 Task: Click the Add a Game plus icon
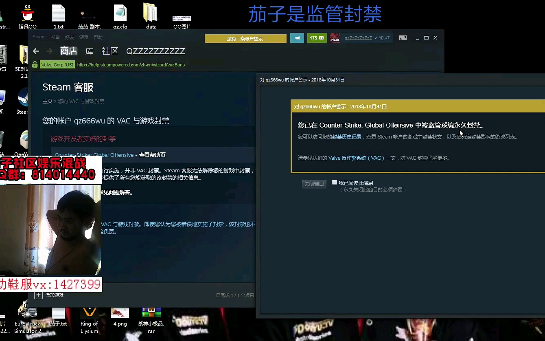pos(39,295)
